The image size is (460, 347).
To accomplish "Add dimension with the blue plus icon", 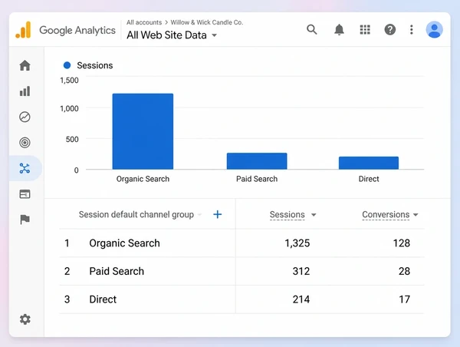I will (218, 214).
